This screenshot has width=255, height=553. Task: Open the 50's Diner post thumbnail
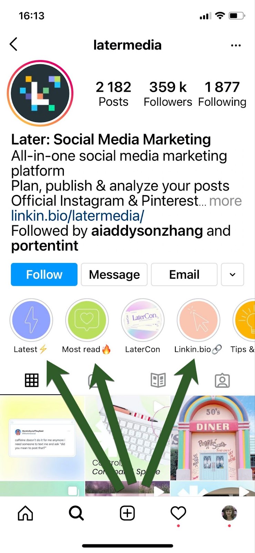pyautogui.click(x=213, y=438)
